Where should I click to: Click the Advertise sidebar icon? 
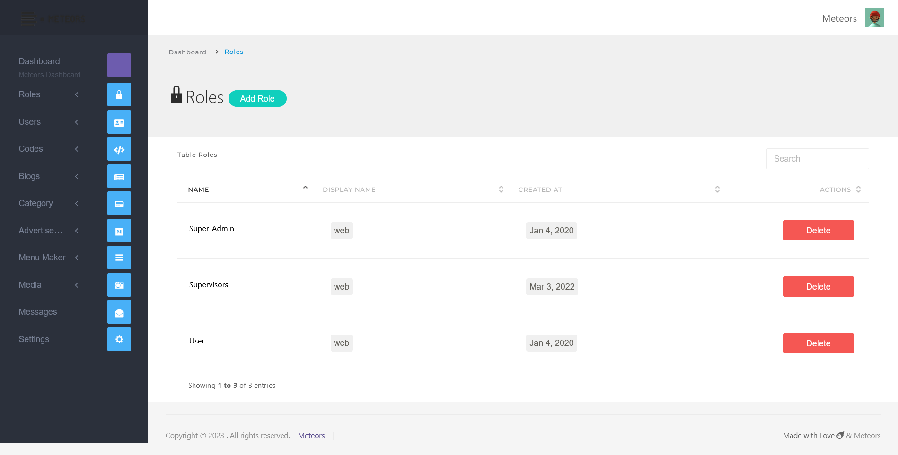(119, 231)
